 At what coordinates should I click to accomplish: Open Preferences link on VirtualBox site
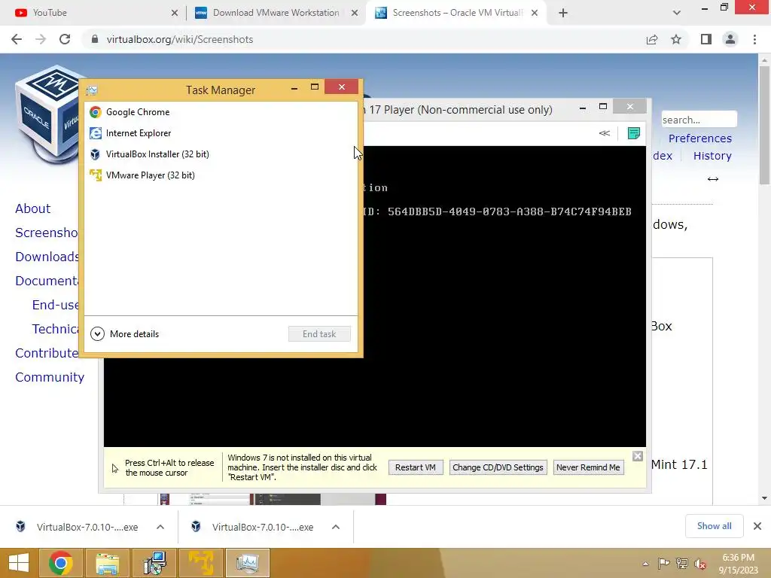pyautogui.click(x=699, y=138)
